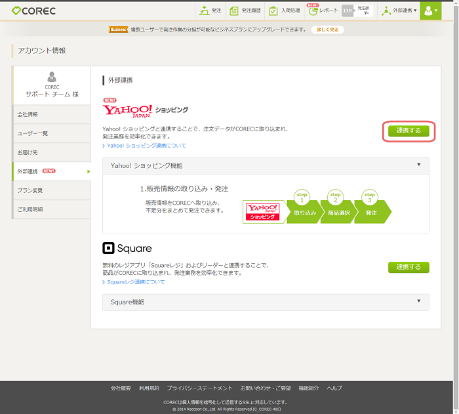The height and width of the screenshot is (414, 459).
Task: Click 詳しく見る on Business banner
Action: 327,30
